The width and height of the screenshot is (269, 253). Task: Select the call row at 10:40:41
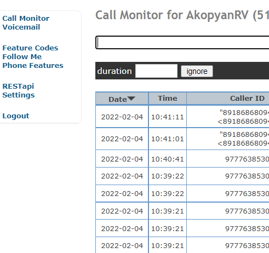pyautogui.click(x=182, y=159)
